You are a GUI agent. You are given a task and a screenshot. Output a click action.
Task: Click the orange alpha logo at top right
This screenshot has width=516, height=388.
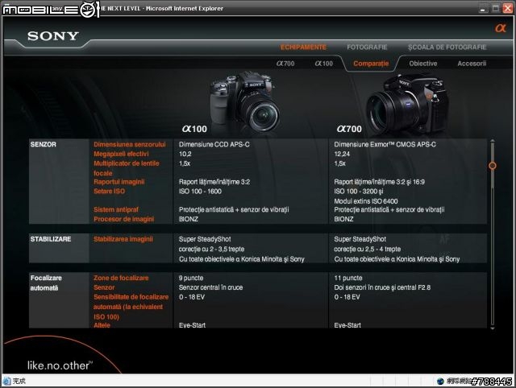(501, 28)
